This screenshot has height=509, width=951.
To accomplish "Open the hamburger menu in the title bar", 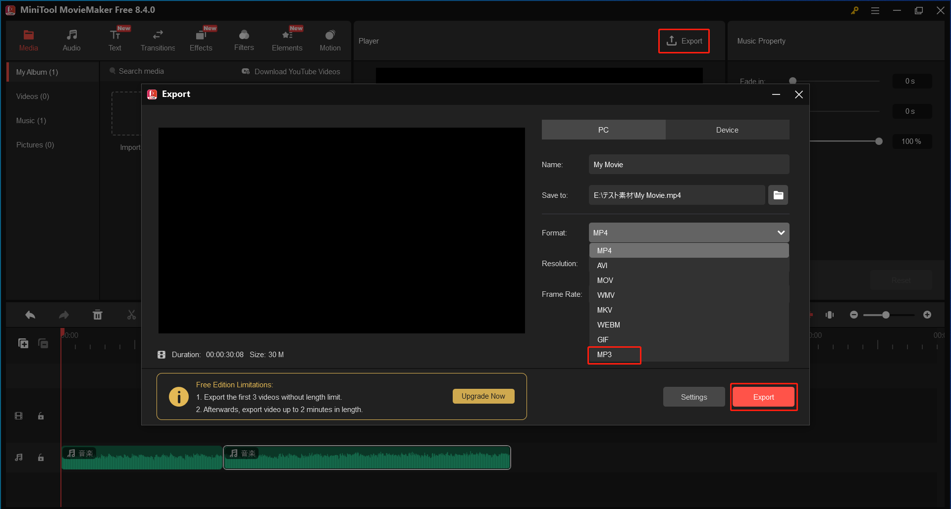I will [875, 10].
